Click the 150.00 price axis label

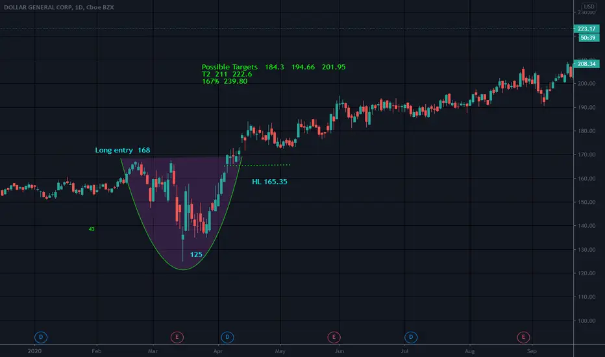[x=586, y=202]
